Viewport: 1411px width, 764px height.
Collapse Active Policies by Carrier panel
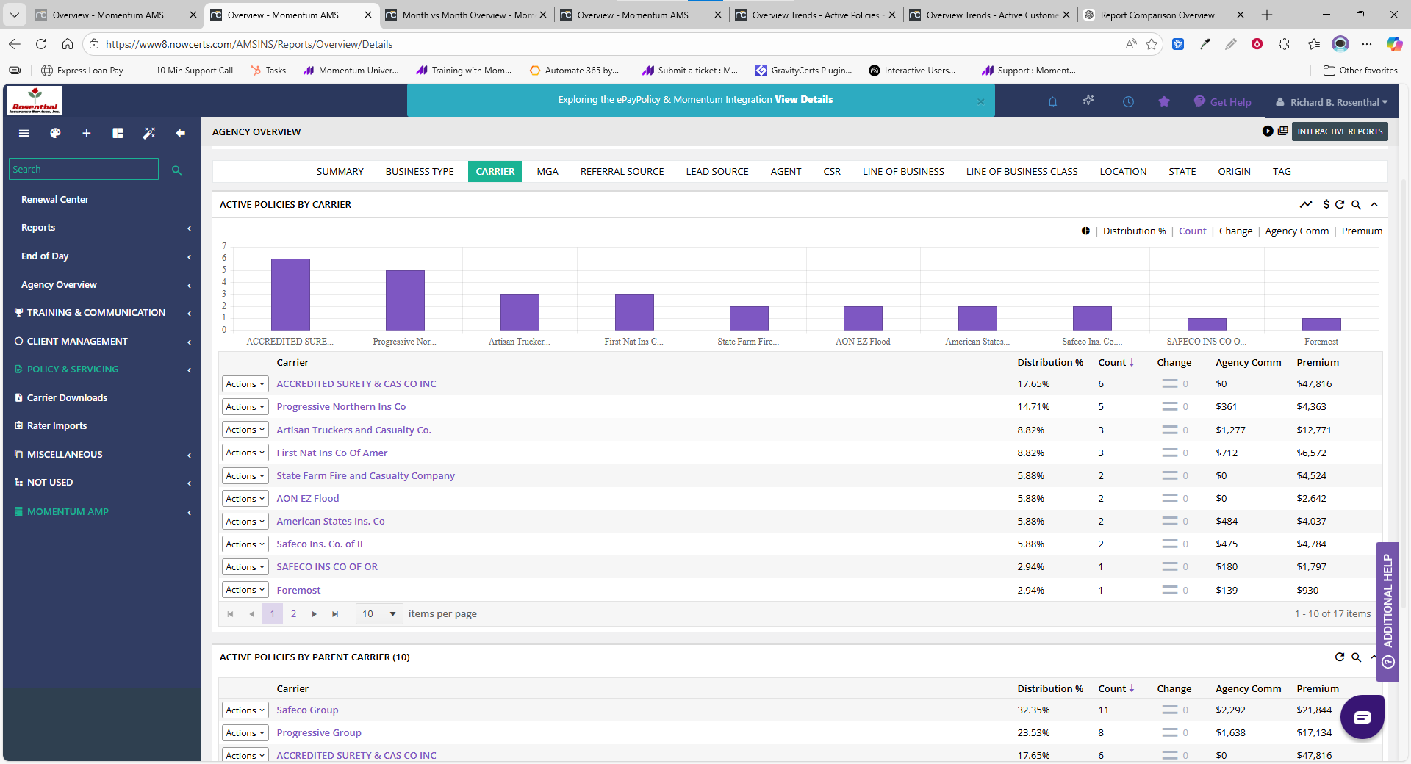click(1374, 205)
